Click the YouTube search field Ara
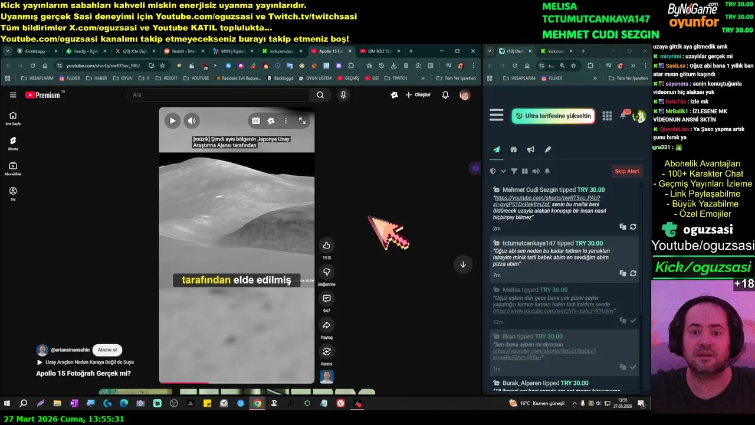The height and width of the screenshot is (425, 755). pos(218,95)
